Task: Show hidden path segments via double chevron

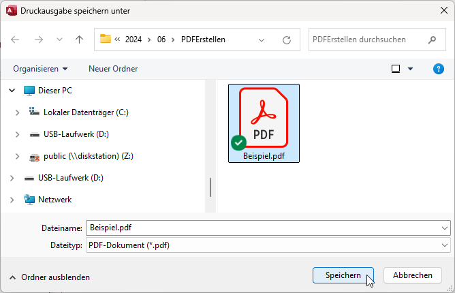Action: coord(117,40)
